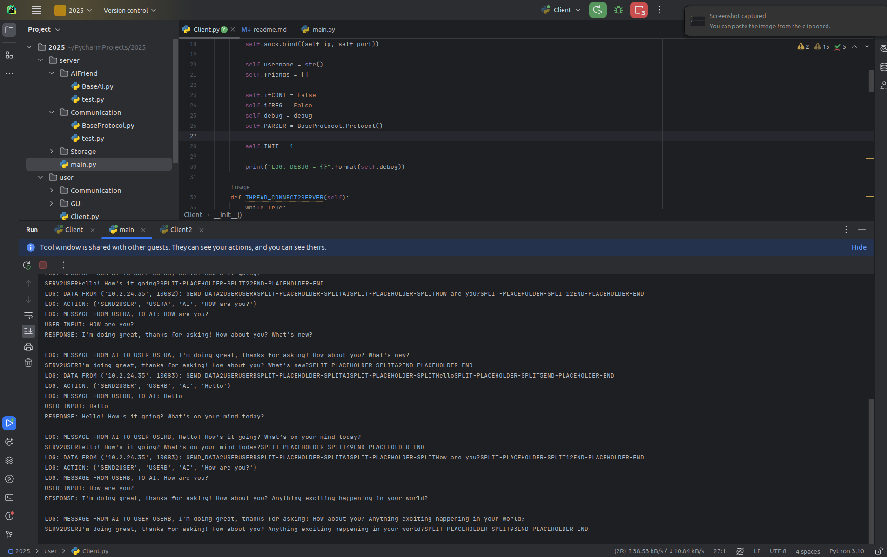Open the Terminal tool window icon
This screenshot has height=557, width=887.
pyautogui.click(x=9, y=497)
